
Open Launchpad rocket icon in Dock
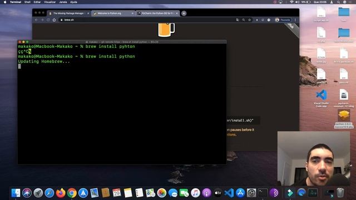pos(38,193)
